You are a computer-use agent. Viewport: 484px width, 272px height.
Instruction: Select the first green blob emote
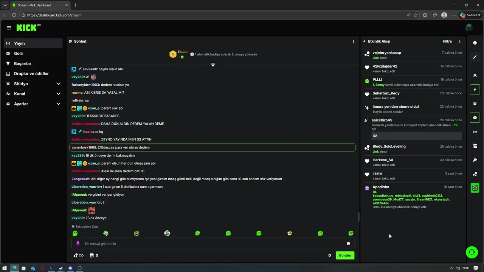[x=75, y=233]
